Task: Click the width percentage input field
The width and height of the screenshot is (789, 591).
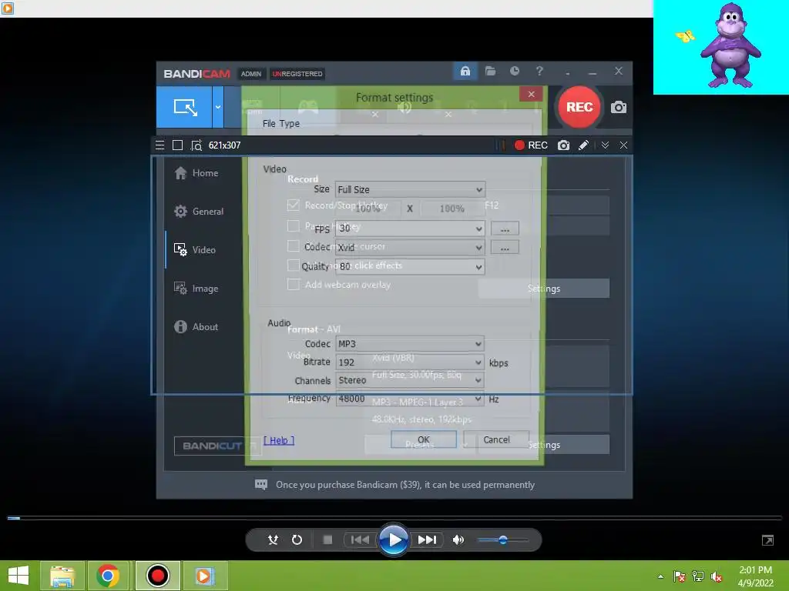Action: pos(368,208)
